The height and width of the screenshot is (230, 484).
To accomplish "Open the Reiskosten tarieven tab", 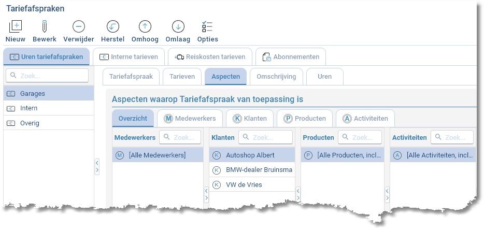I will coord(211,56).
